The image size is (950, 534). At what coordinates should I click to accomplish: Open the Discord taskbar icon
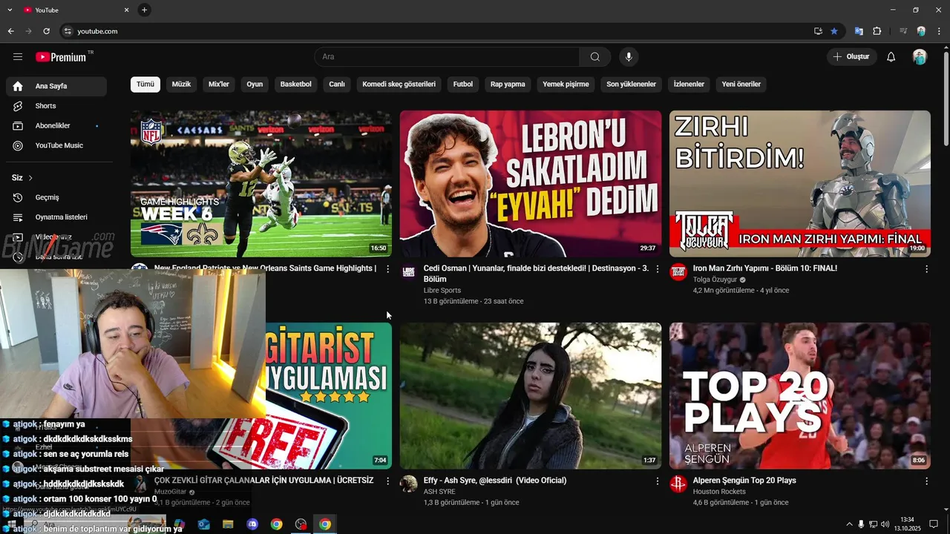[x=252, y=524]
